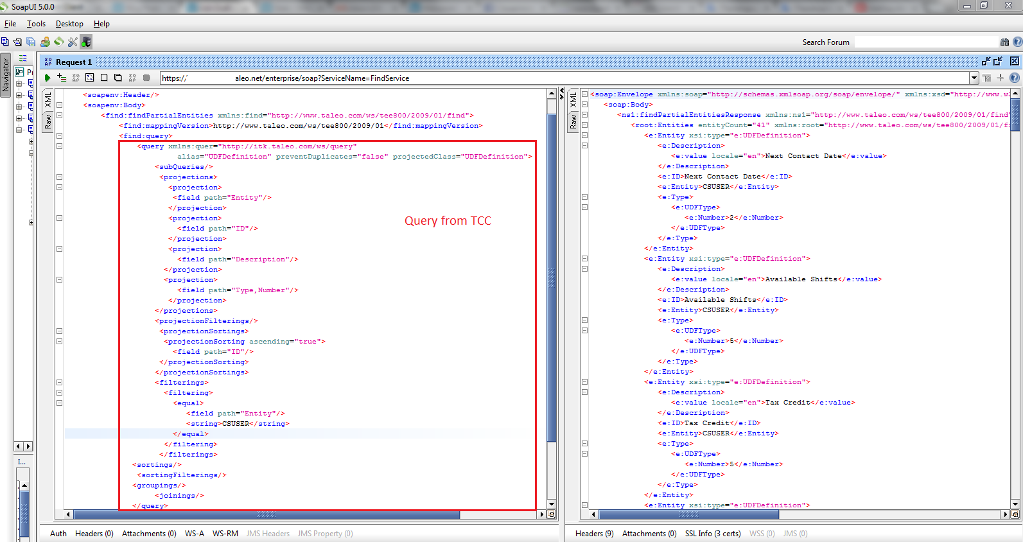Switch request editor to Raw view
The width and height of the screenshot is (1023, 542).
click(48, 122)
